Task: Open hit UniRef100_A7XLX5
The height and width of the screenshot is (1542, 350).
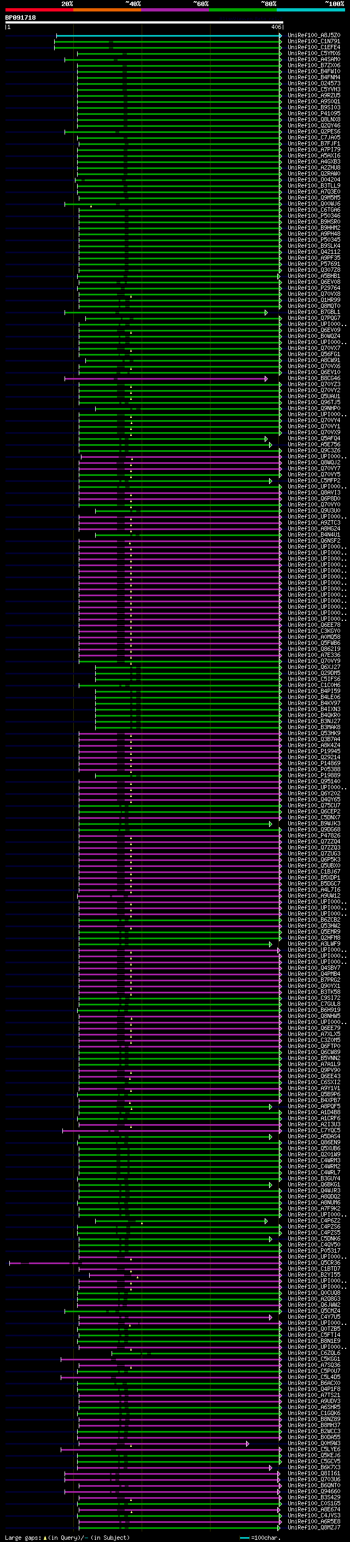Action: (x=314, y=1035)
